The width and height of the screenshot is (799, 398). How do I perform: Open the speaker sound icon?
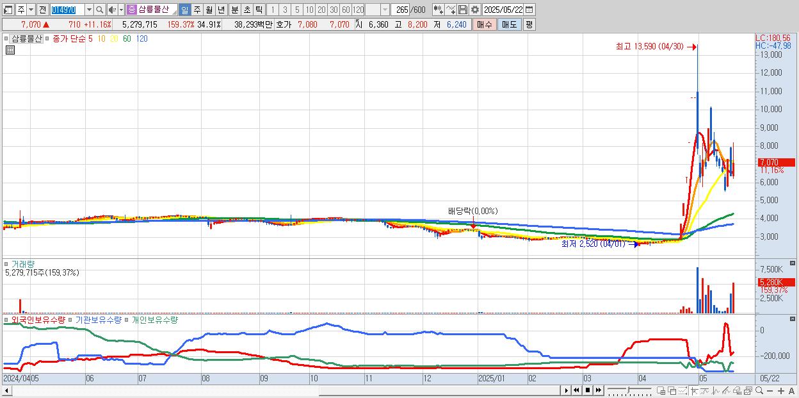click(111, 10)
